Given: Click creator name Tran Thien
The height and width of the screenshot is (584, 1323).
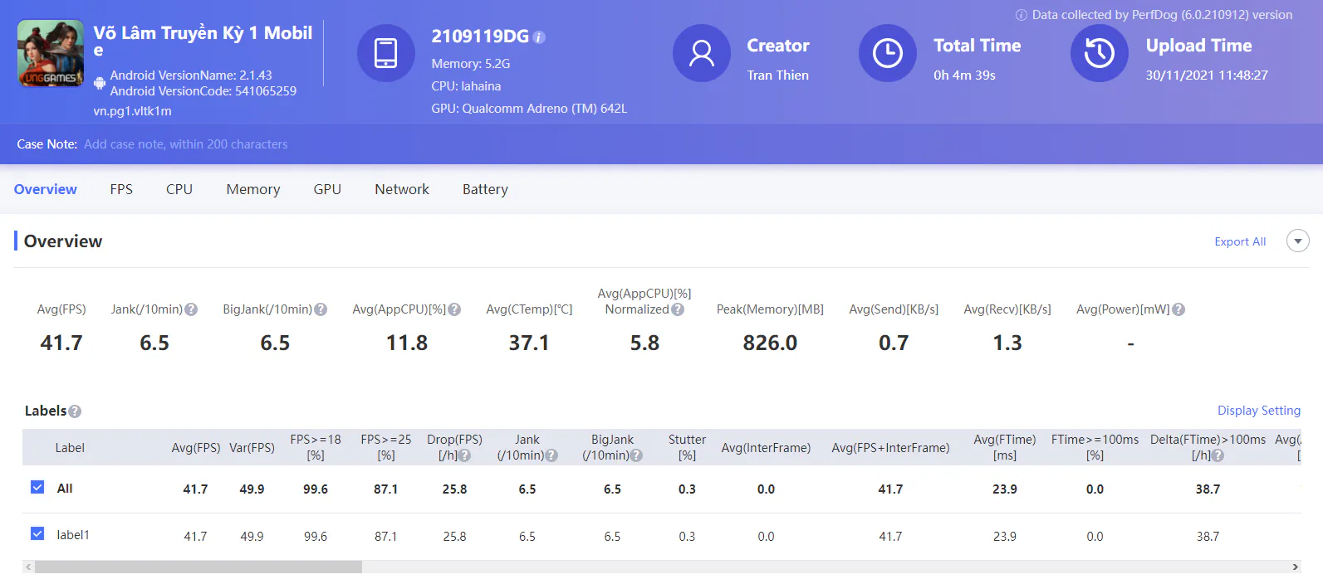Looking at the screenshot, I should [x=777, y=75].
